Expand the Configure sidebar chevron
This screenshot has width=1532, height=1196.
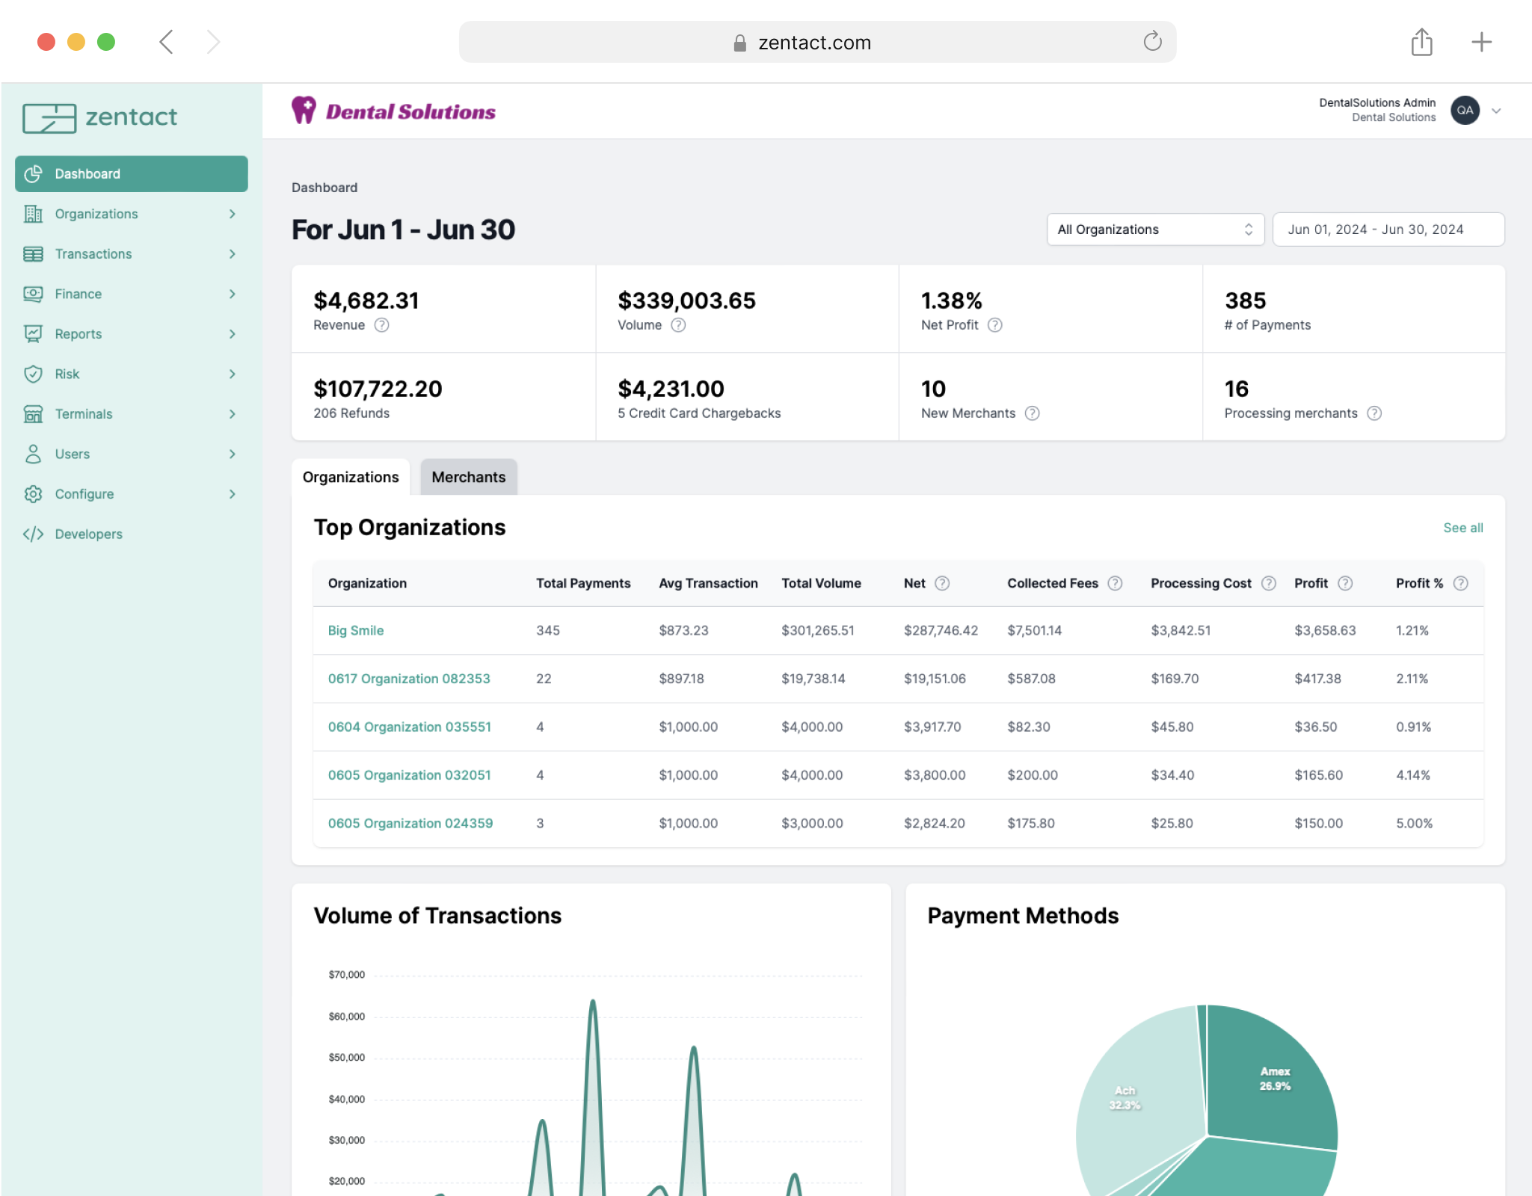point(233,494)
